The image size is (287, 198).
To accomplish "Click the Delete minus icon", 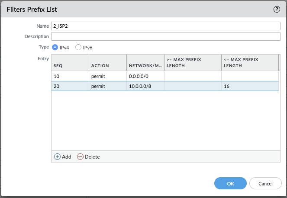I will tap(80, 157).
